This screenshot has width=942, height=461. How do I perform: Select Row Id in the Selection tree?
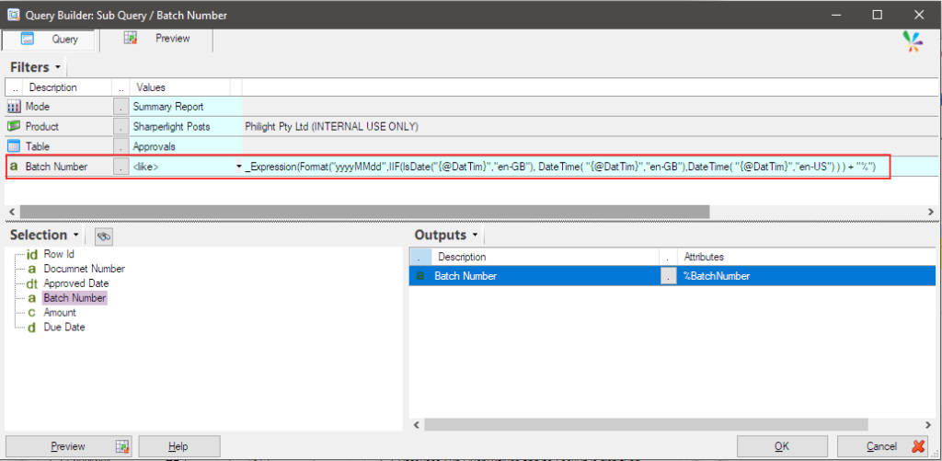coord(58,254)
